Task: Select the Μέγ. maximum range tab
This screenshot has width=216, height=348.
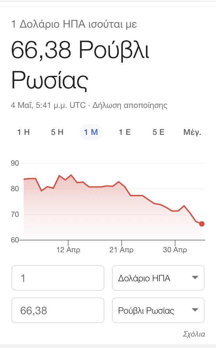Action: [x=192, y=132]
